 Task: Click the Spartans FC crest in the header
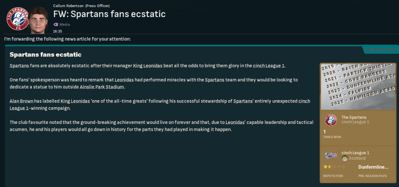16,18
